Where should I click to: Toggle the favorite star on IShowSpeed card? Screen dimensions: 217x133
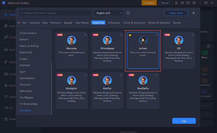pyautogui.click(x=121, y=35)
